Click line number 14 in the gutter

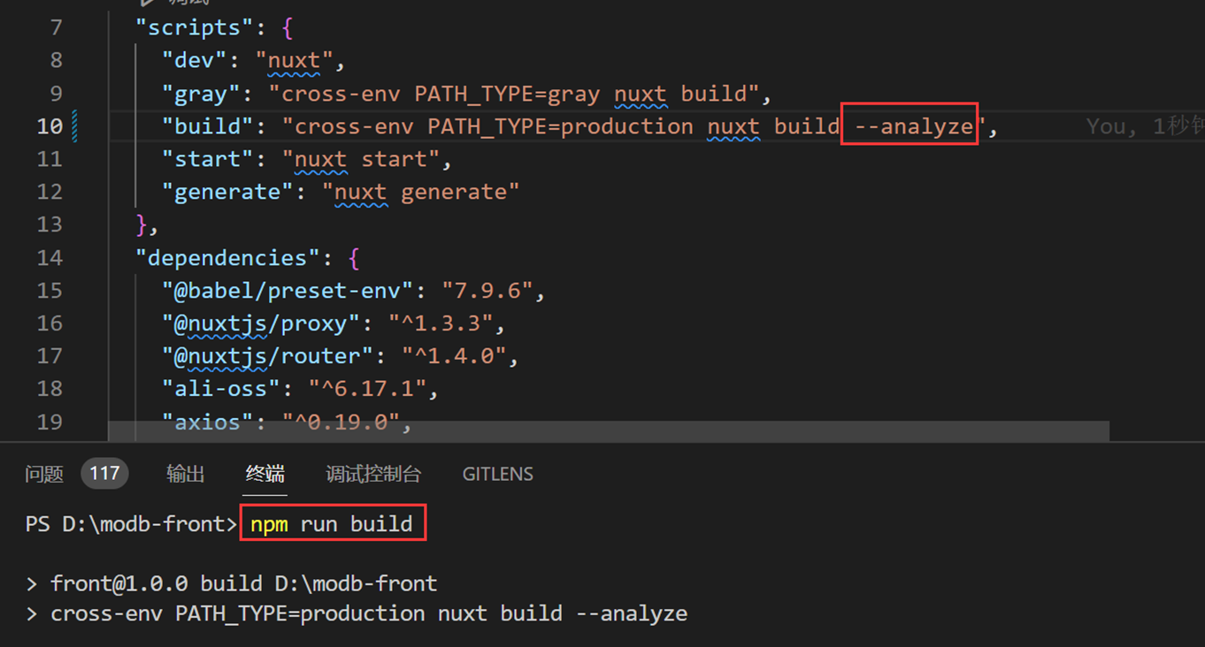point(50,257)
